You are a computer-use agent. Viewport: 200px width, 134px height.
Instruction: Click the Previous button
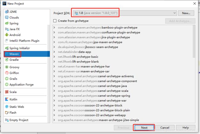pos(123,128)
